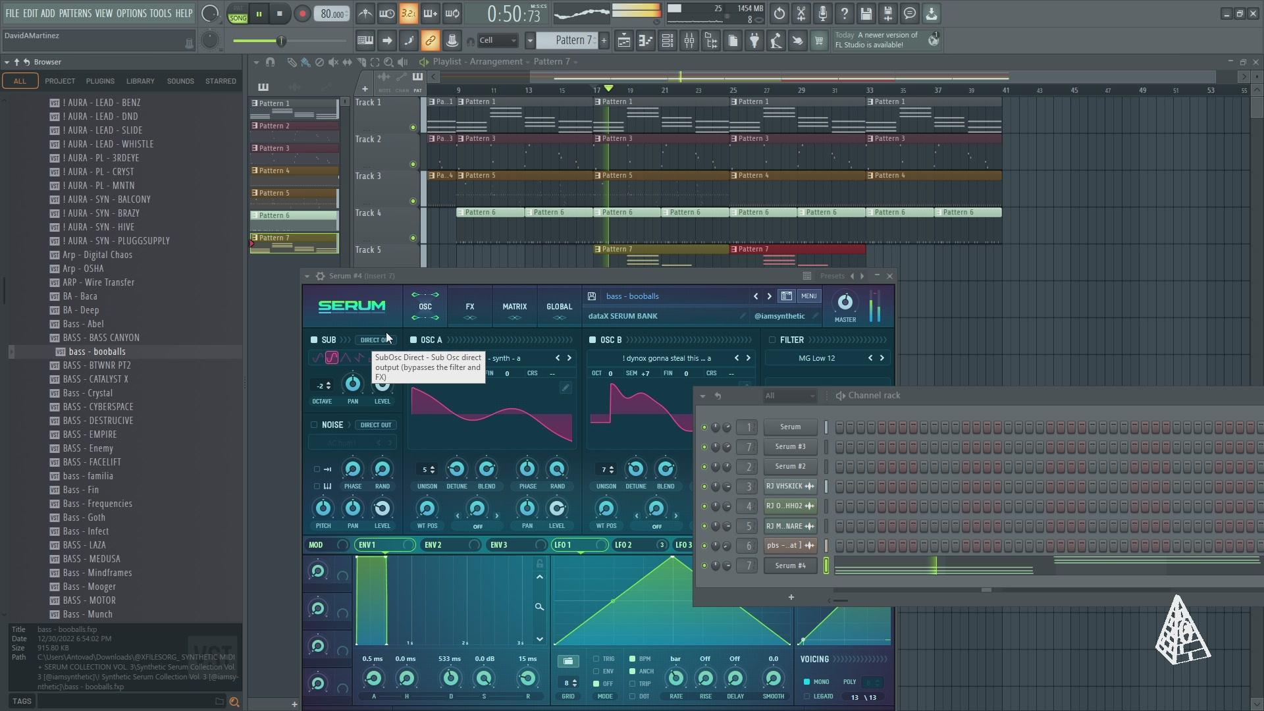Click the Serum #4 channel button
Viewport: 1264px width, 711px height.
[790, 566]
